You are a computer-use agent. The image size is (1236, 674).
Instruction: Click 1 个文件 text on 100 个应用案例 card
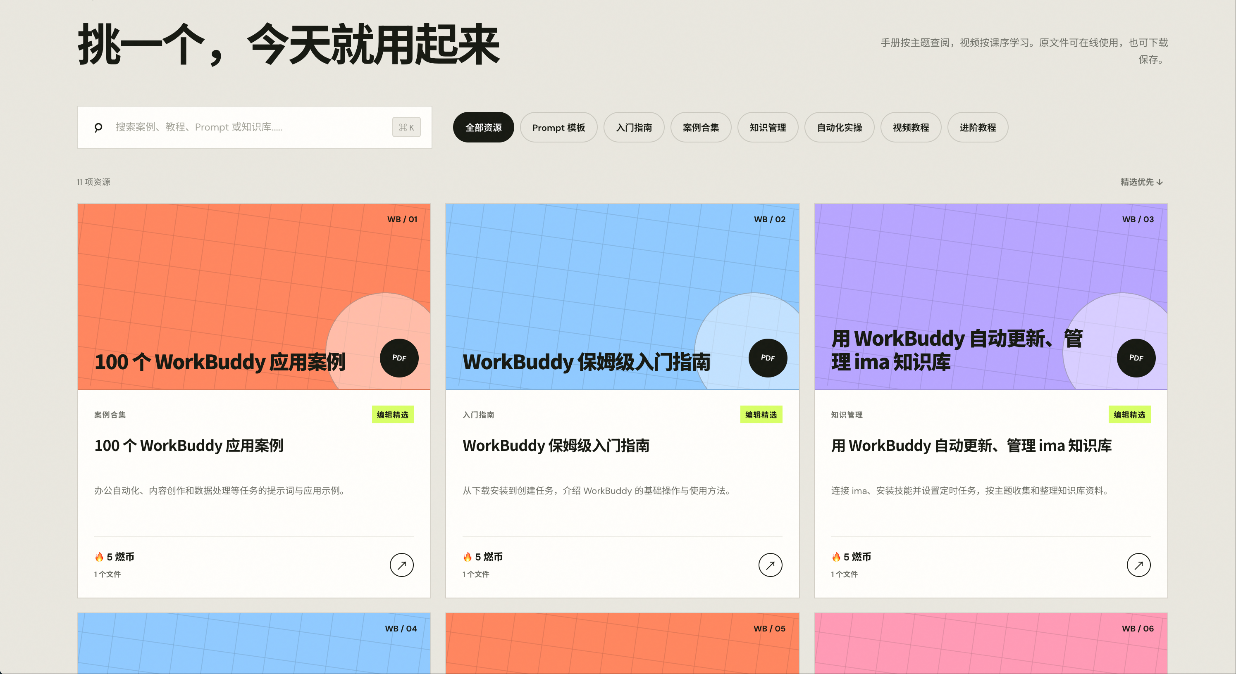click(x=107, y=574)
